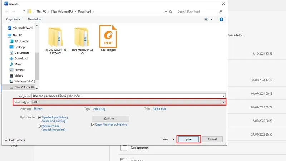
Task: Click the File name input field
Action: (x=127, y=96)
